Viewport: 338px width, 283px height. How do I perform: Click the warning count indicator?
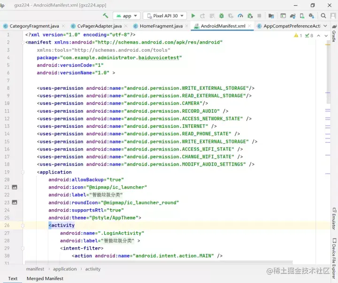pos(298,36)
